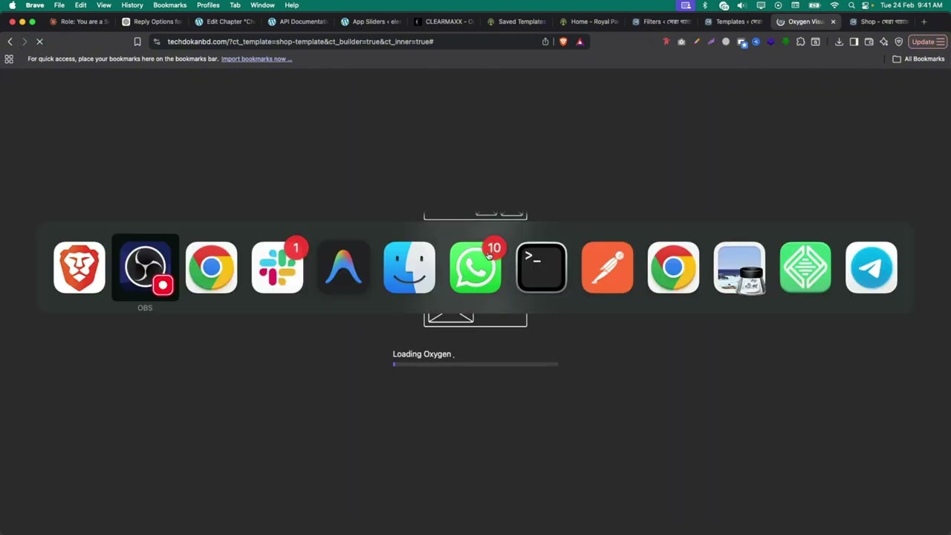Choose the second Chrome icon beside Postman
The image size is (951, 535).
[x=673, y=267]
